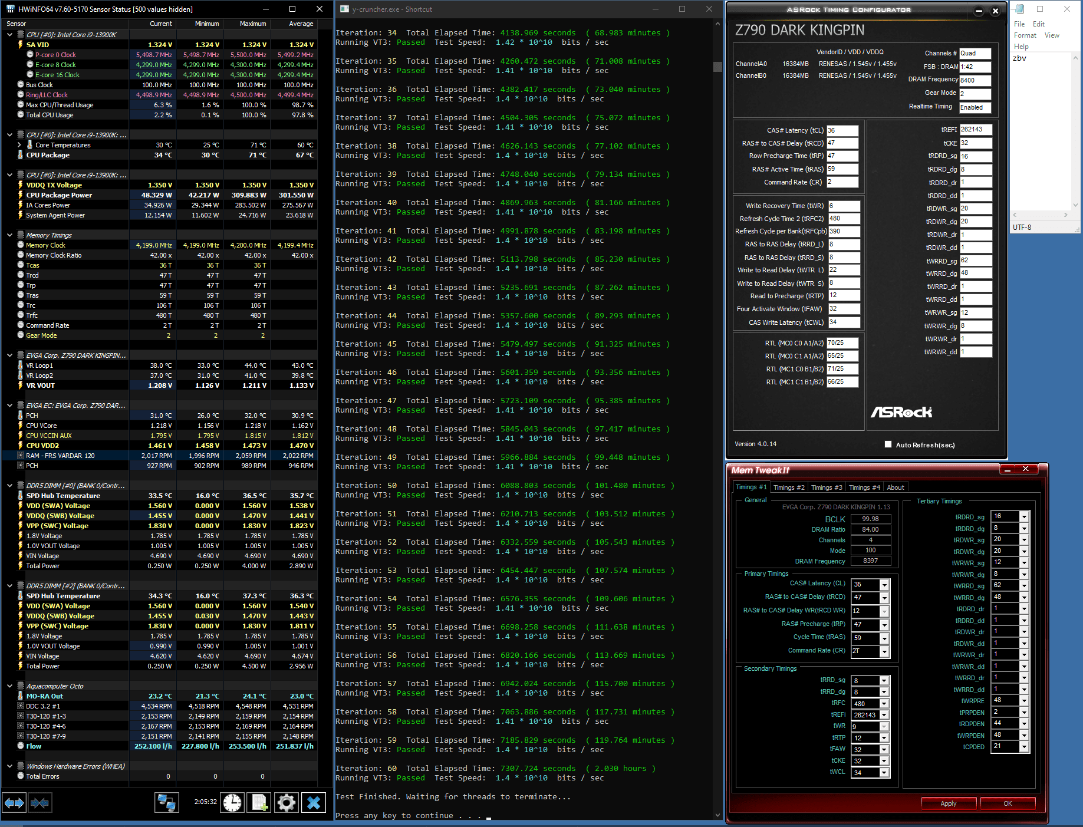This screenshot has height=827, width=1083.
Task: Open the tREFI dropdown in MemTweakIt
Action: pos(884,715)
